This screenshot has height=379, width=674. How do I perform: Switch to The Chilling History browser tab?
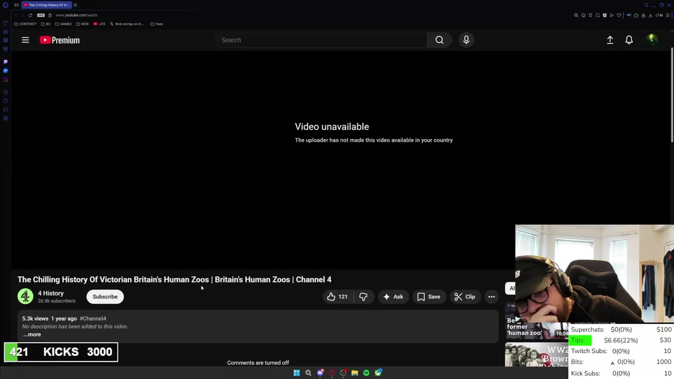(46, 5)
